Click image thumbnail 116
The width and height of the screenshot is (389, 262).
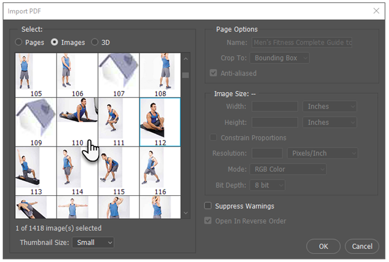coord(159,167)
